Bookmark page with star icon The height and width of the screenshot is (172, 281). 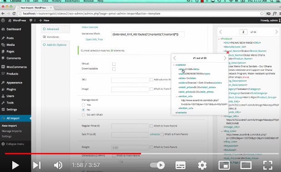[x=262, y=14]
